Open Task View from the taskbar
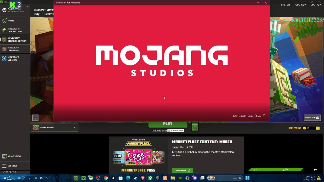This screenshot has width=324, height=182. click(202, 178)
